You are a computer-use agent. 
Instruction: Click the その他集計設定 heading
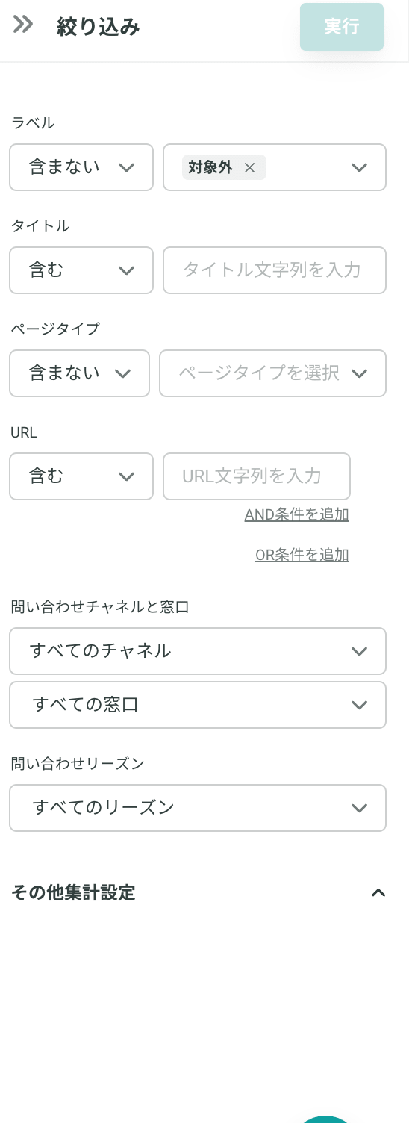coord(73,892)
